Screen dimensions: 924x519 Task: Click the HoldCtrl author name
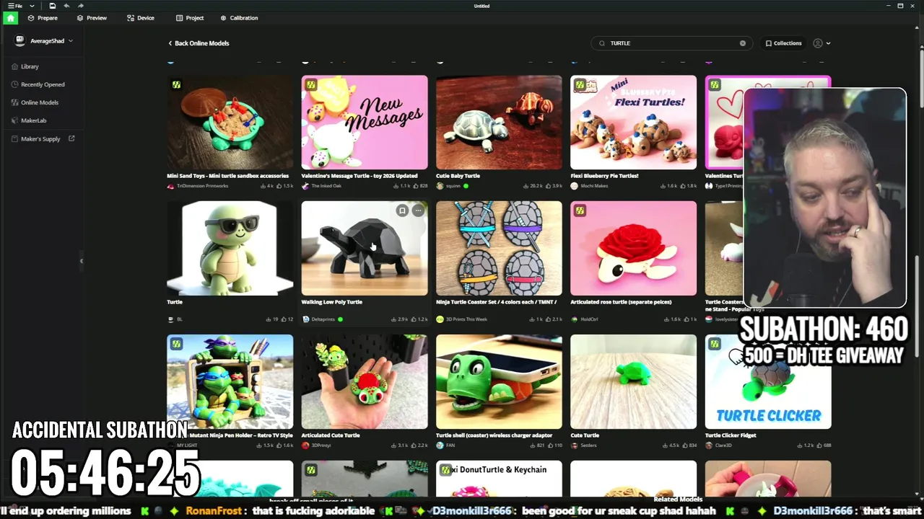tap(589, 319)
